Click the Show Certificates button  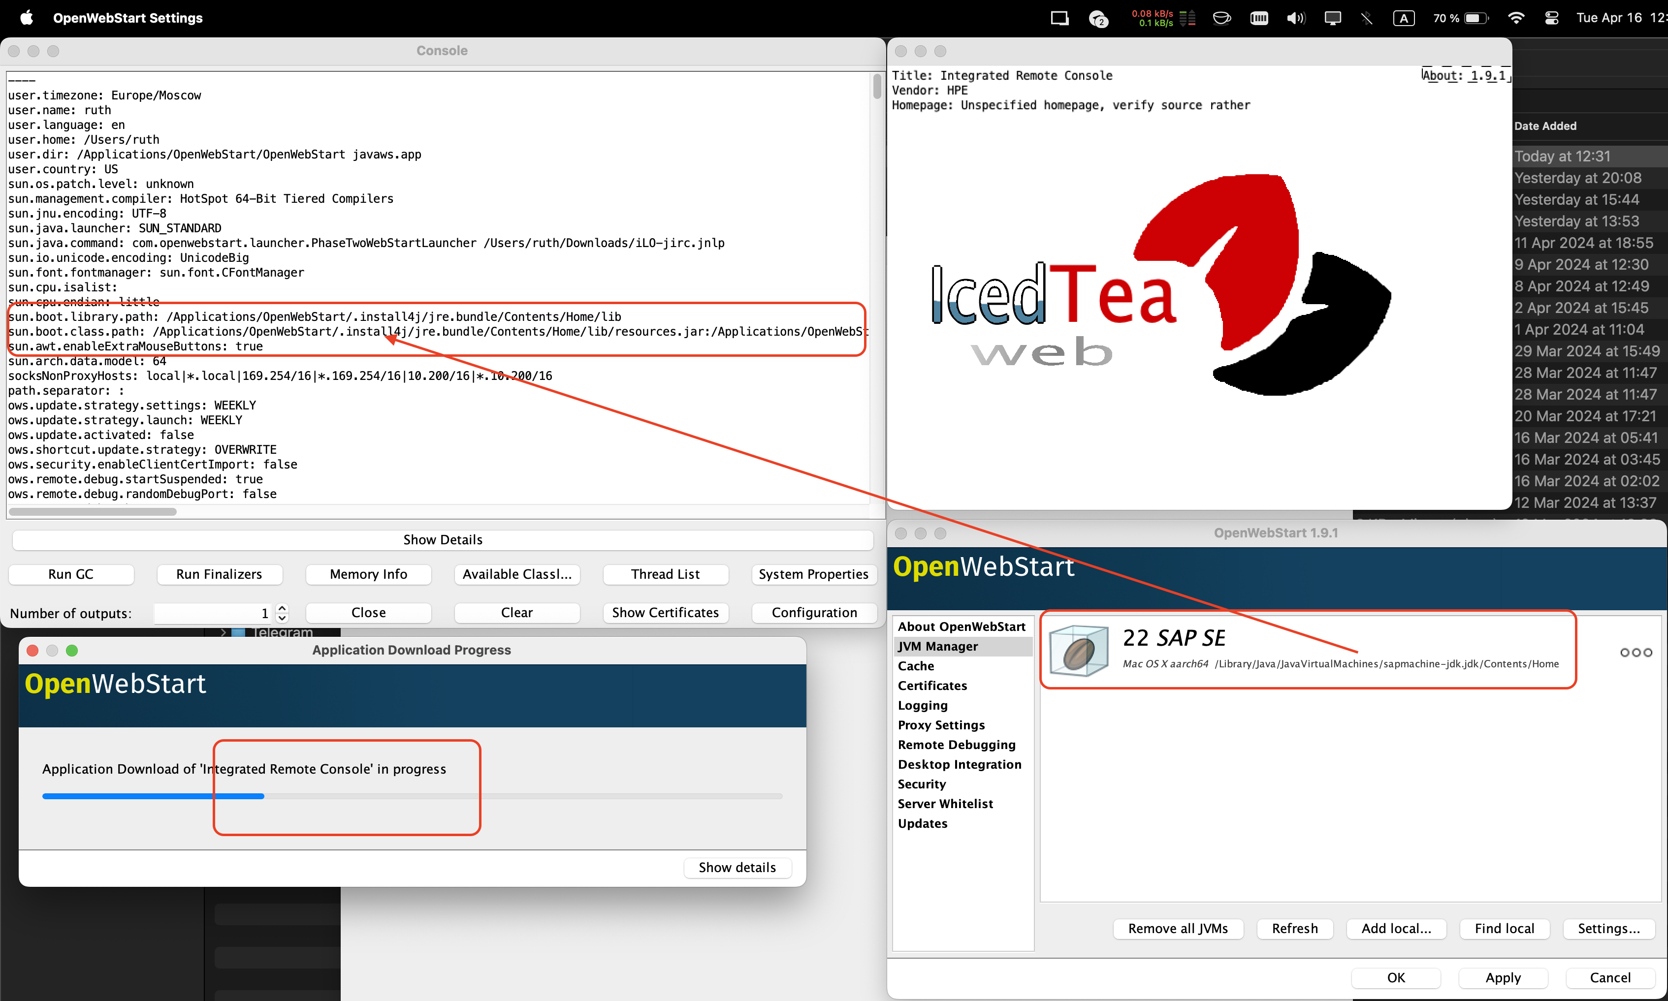[x=665, y=613]
